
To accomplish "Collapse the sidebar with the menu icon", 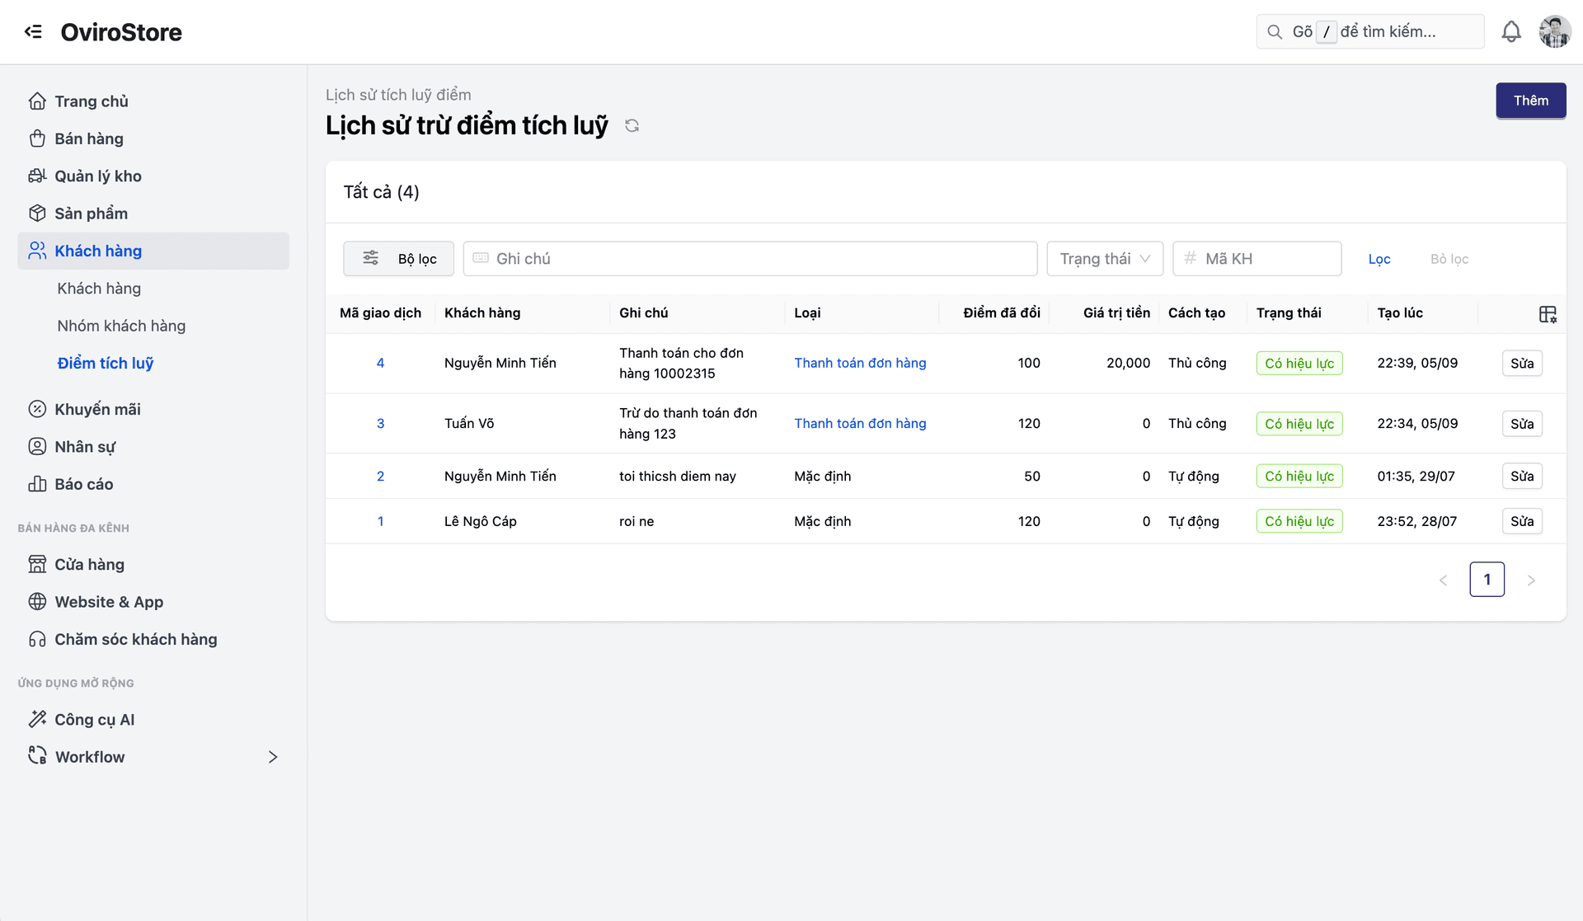I will tap(33, 31).
